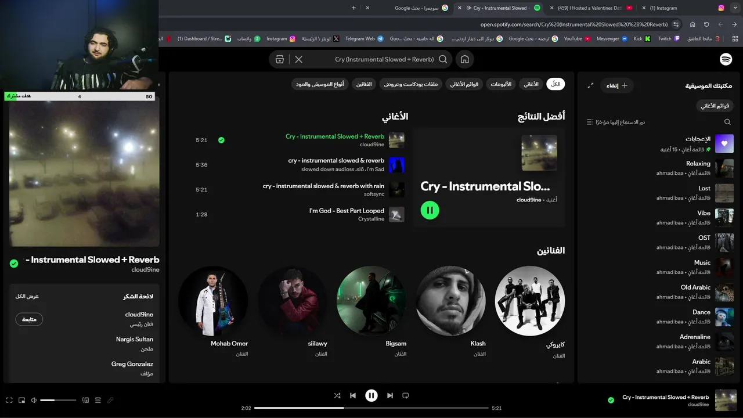Image resolution: width=743 pixels, height=418 pixels.
Task: Open the YouTube bookmark
Action: click(578, 39)
